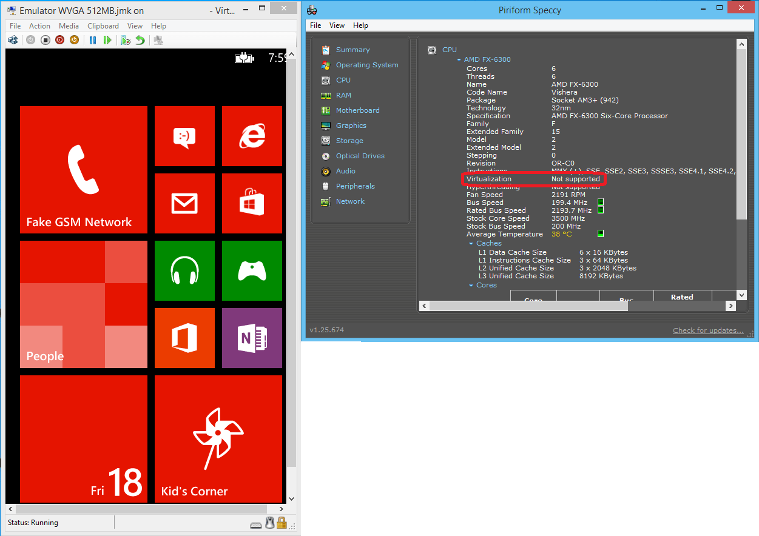Click Speccy's vertical scrollbar down arrow
Screen dimensions: 759x536
pyautogui.click(x=741, y=295)
